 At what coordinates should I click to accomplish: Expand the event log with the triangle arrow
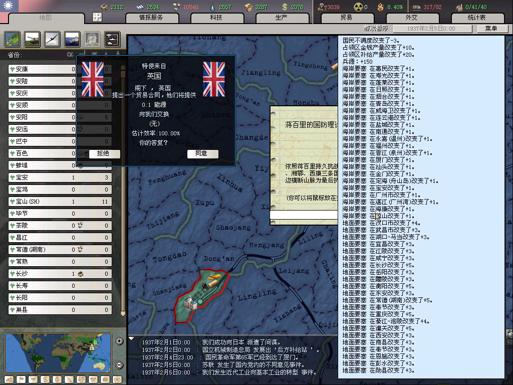(132, 338)
